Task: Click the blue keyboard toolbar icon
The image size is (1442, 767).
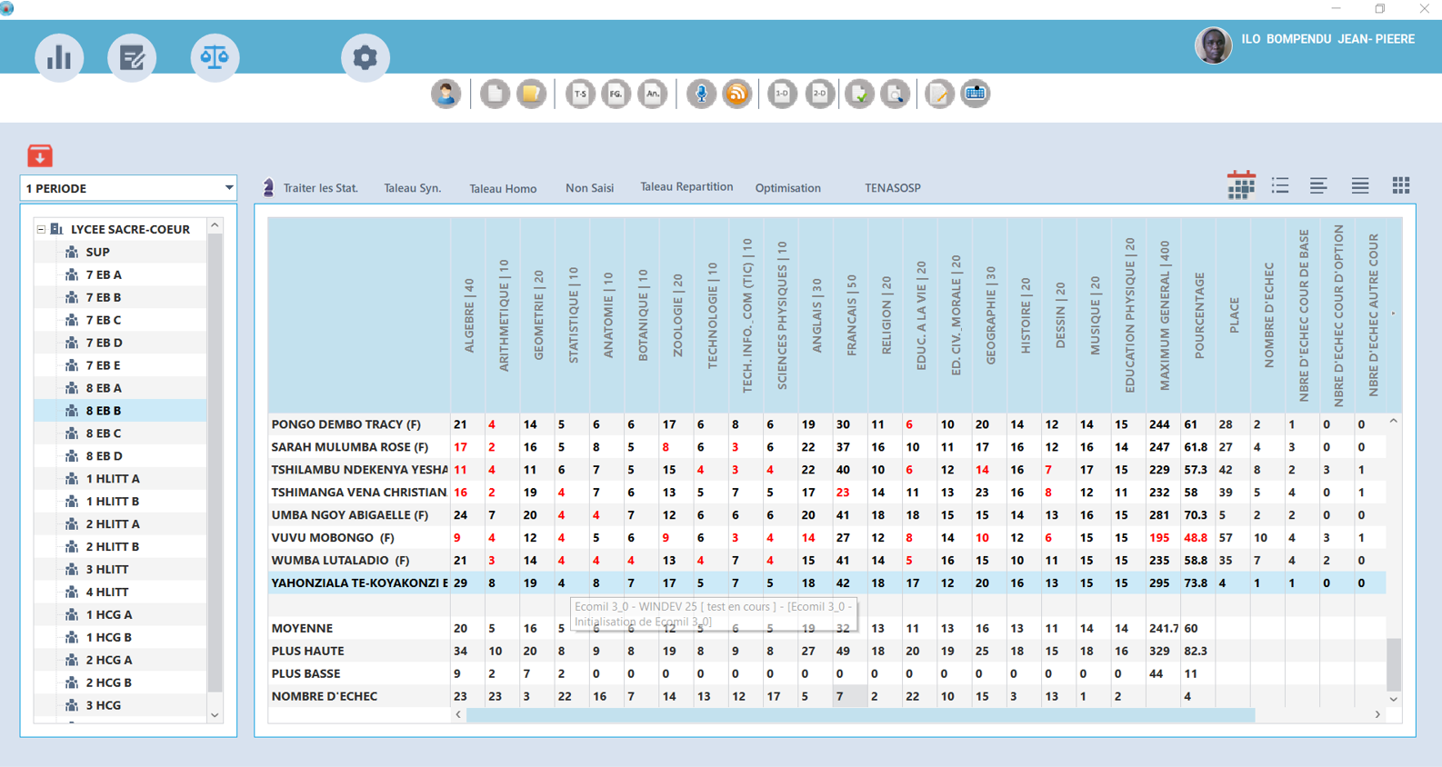Action: [976, 94]
